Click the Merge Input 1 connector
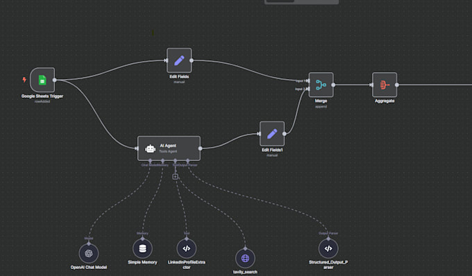 [x=307, y=80]
